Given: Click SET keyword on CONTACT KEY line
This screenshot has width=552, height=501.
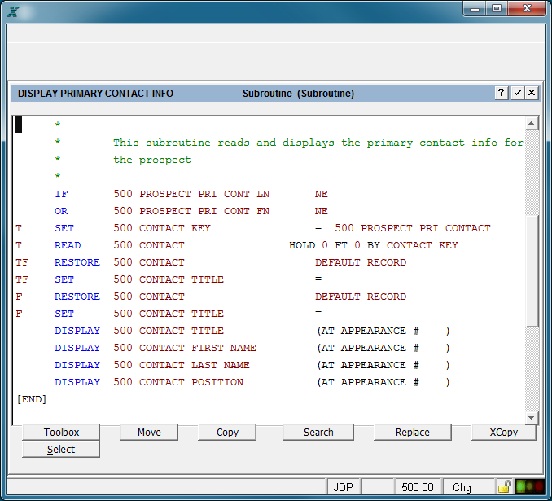Looking at the screenshot, I should coord(64,228).
